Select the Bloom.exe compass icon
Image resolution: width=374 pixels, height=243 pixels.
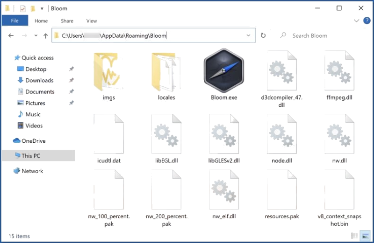[224, 71]
